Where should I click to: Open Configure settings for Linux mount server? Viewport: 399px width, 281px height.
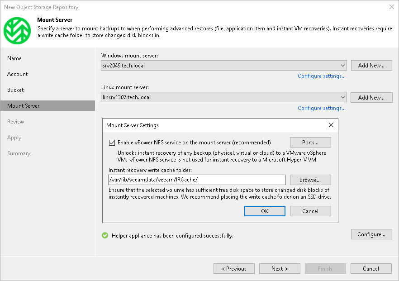tap(322, 108)
